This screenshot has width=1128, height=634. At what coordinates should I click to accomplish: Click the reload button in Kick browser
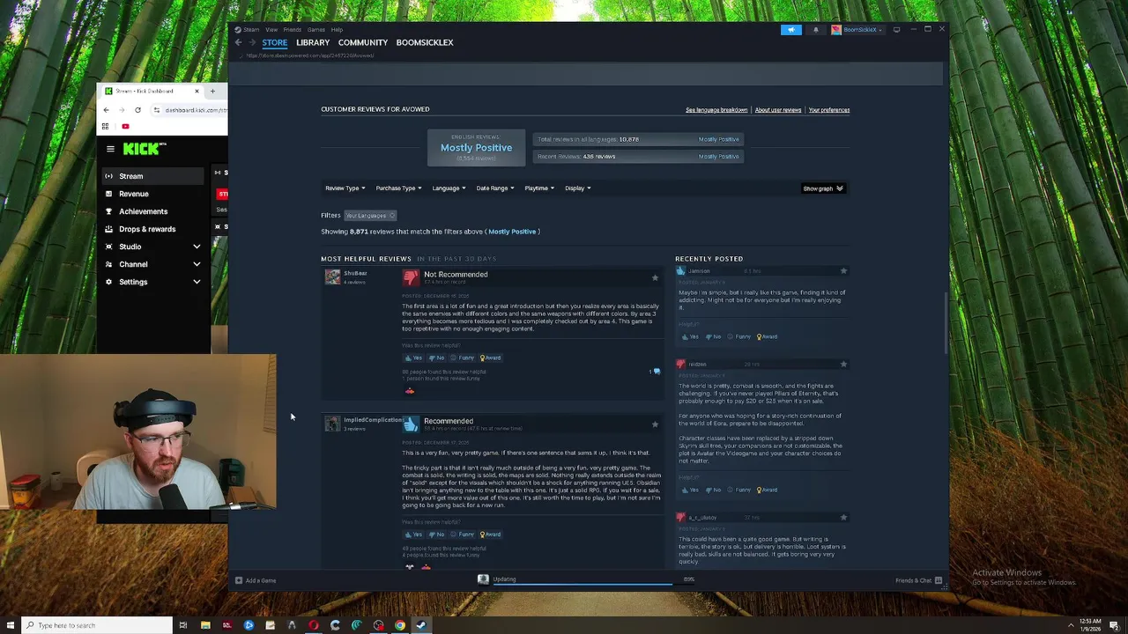pyautogui.click(x=137, y=110)
